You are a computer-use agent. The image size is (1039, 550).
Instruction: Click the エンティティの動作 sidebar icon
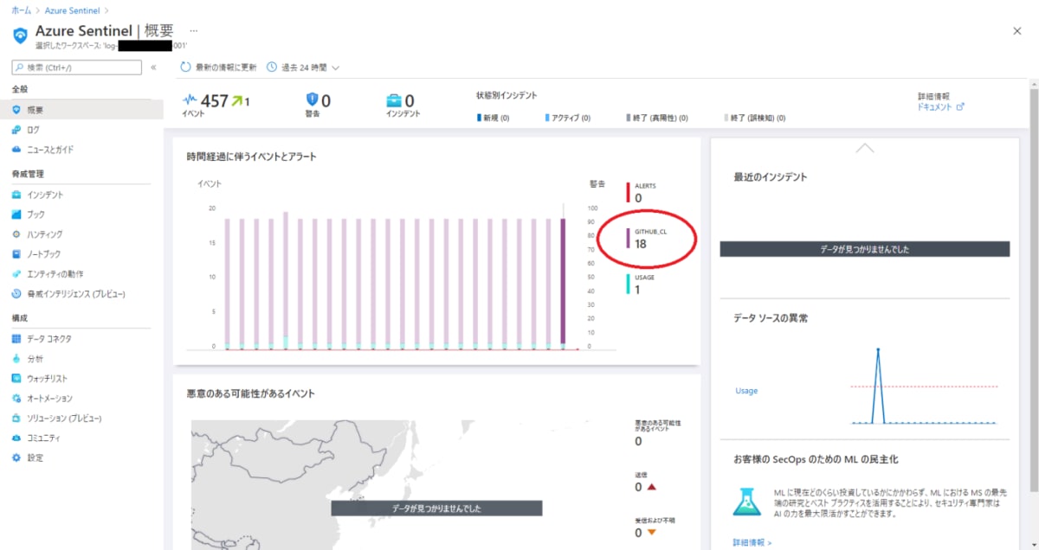tap(16, 274)
